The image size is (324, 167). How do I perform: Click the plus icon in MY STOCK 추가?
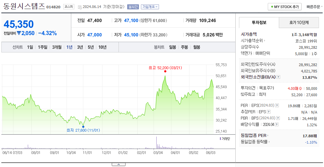pyautogui.click(x=272, y=7)
